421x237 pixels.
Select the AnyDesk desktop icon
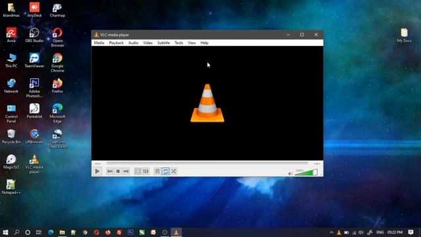(x=34, y=10)
